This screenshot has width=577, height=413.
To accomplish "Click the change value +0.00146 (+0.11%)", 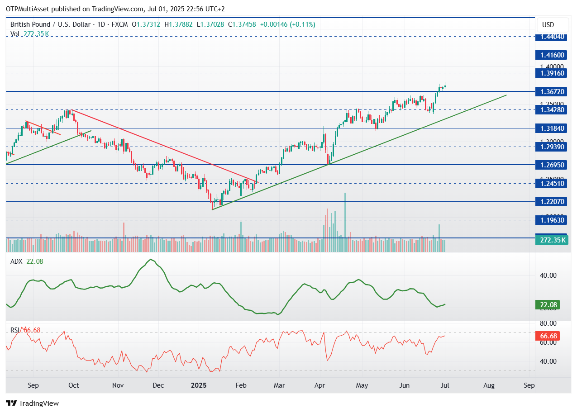I will pyautogui.click(x=288, y=24).
